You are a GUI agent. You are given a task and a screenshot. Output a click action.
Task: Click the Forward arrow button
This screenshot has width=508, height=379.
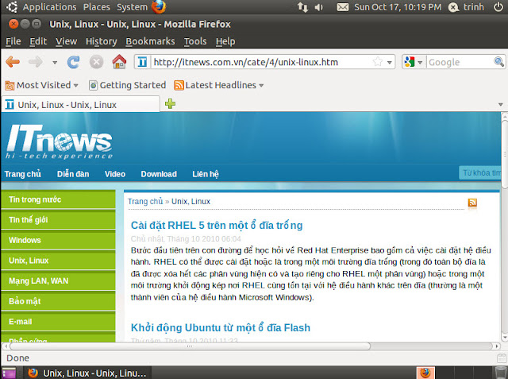[x=36, y=62]
